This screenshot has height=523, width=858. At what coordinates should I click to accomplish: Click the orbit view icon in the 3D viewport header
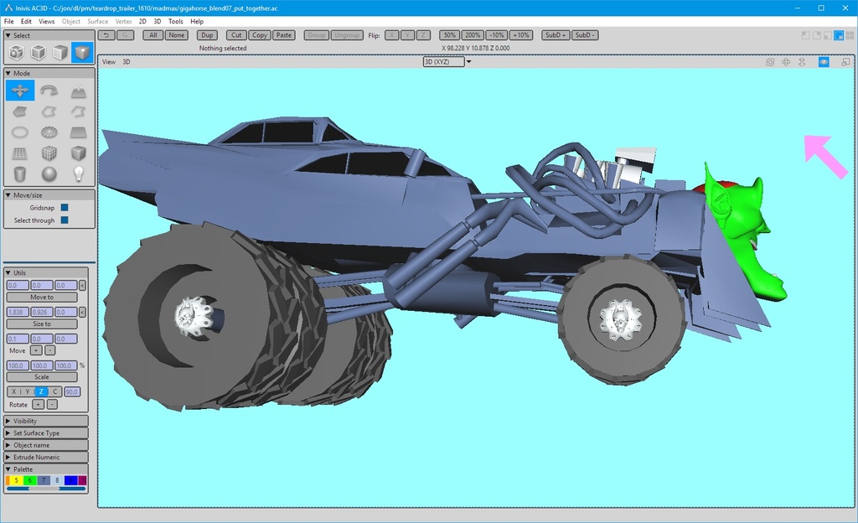point(770,61)
